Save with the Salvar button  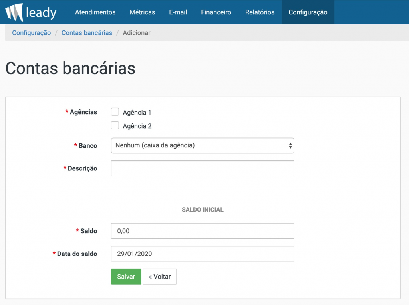point(126,277)
